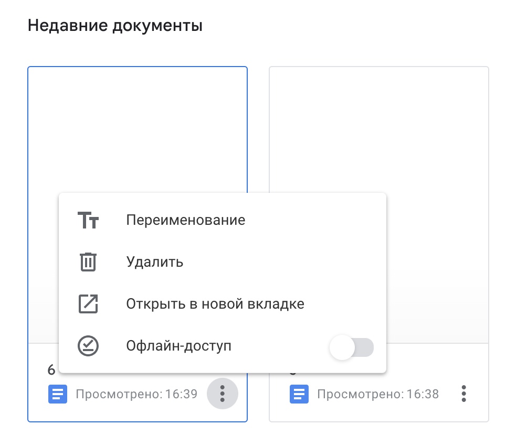Screen dimensions: 506x436
Task: Click the left document title "6"
Action: tap(51, 370)
